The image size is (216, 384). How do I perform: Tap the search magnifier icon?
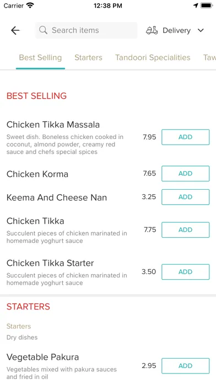click(43, 30)
